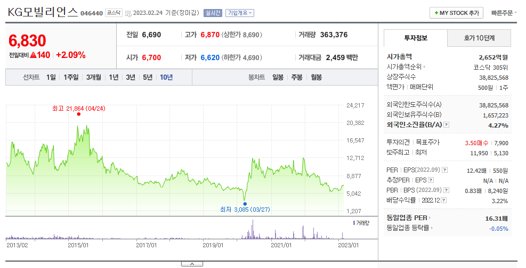
Task: Click the current price 6,830
Action: pyautogui.click(x=27, y=41)
